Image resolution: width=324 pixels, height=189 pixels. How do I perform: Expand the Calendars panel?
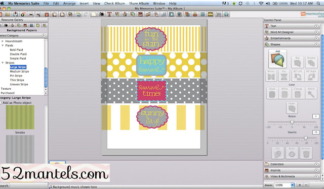[316, 164]
